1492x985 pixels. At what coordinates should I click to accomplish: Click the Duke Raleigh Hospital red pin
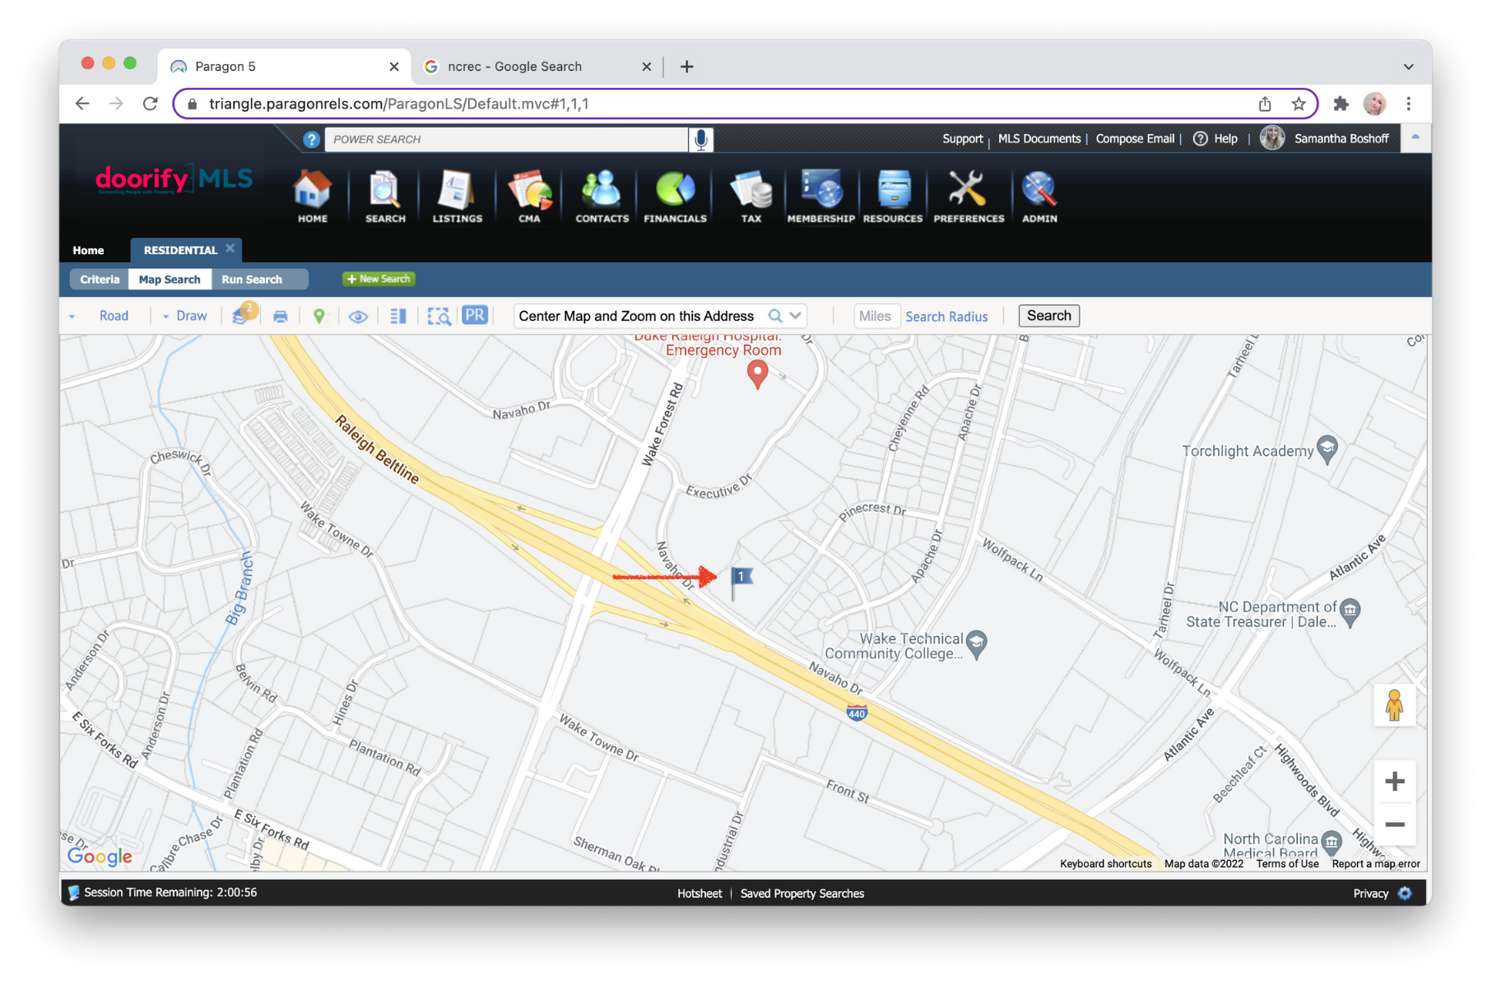point(757,374)
